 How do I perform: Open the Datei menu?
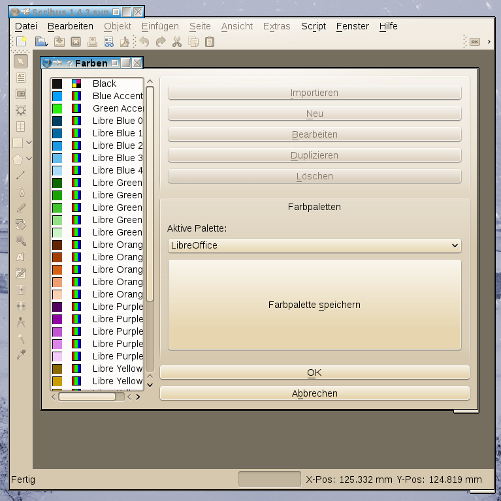pos(26,26)
